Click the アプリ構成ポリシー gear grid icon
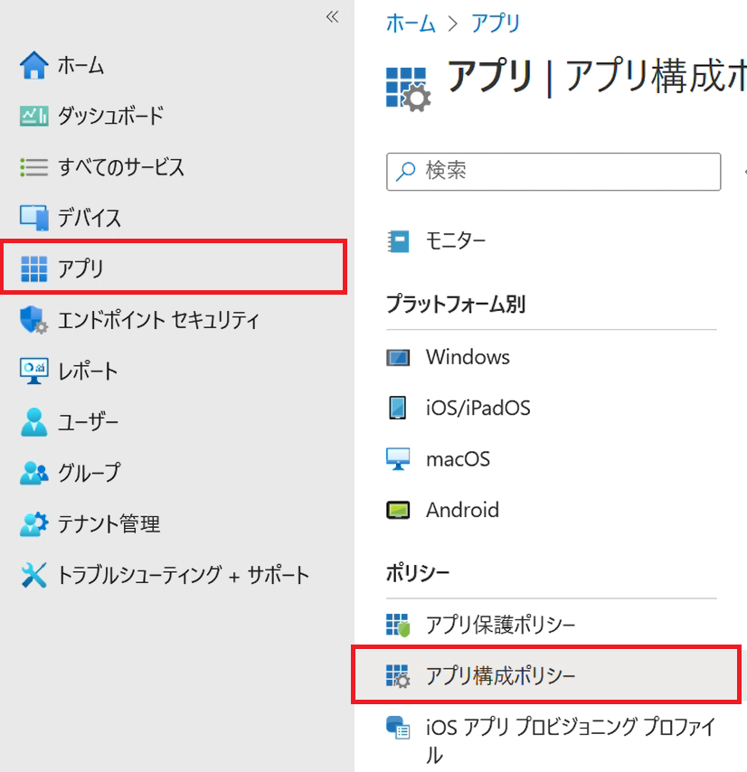 pos(398,676)
